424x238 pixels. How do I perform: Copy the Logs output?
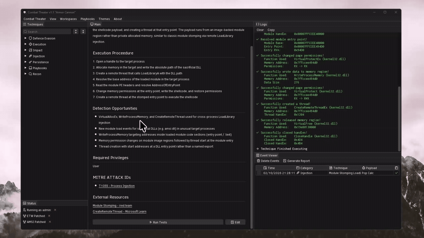(x=271, y=30)
